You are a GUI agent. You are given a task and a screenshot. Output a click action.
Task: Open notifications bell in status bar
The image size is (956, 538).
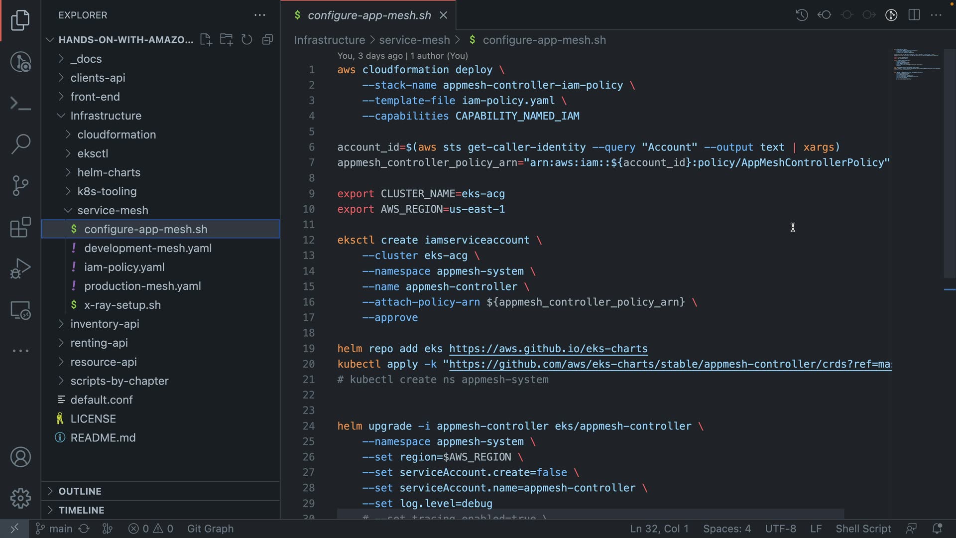pyautogui.click(x=937, y=529)
